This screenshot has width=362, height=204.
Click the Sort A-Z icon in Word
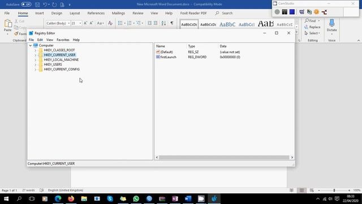point(163,23)
